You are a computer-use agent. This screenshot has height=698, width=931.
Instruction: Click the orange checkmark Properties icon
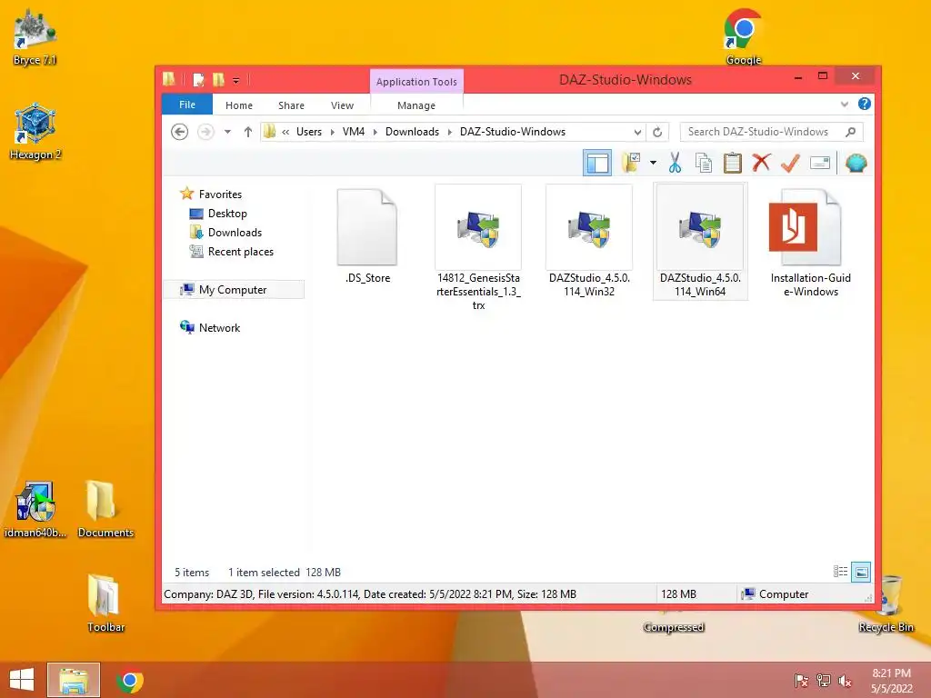pos(790,163)
